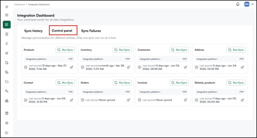This screenshot has height=138, width=257.
Task: Open the Sync Failures tab
Action: pyautogui.click(x=91, y=31)
